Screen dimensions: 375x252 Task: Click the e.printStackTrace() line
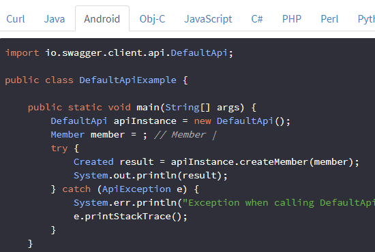pyautogui.click(x=130, y=217)
